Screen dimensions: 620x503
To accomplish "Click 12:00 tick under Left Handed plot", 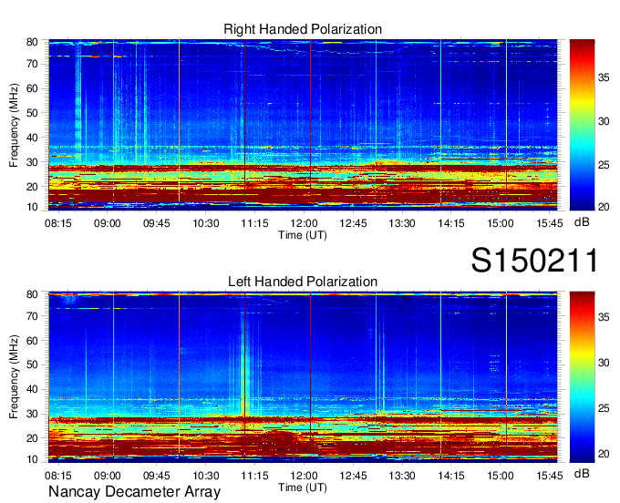I will click(304, 476).
